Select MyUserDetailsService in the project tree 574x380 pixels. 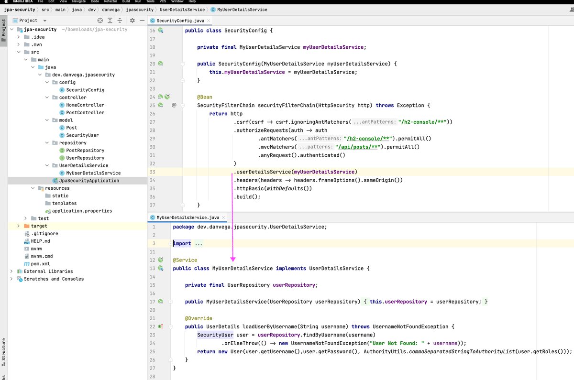click(93, 173)
